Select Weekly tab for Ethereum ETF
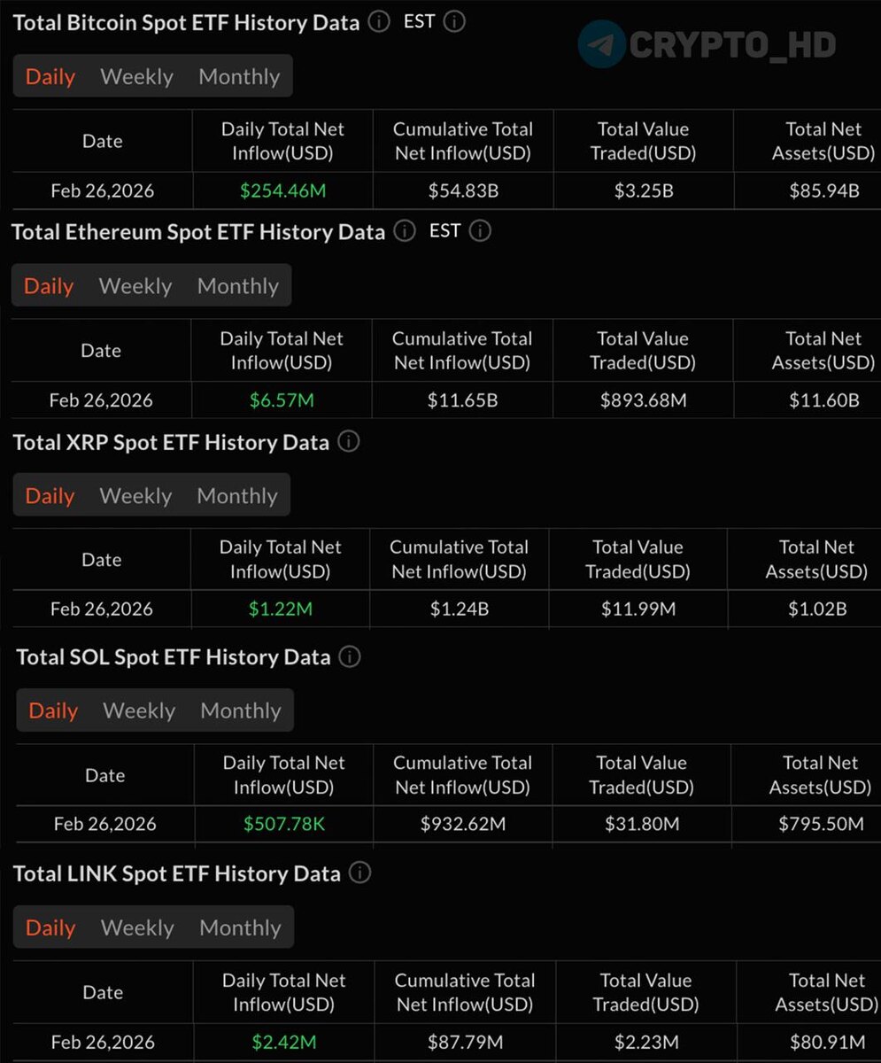Screen dimensions: 881x1063 tap(135, 286)
